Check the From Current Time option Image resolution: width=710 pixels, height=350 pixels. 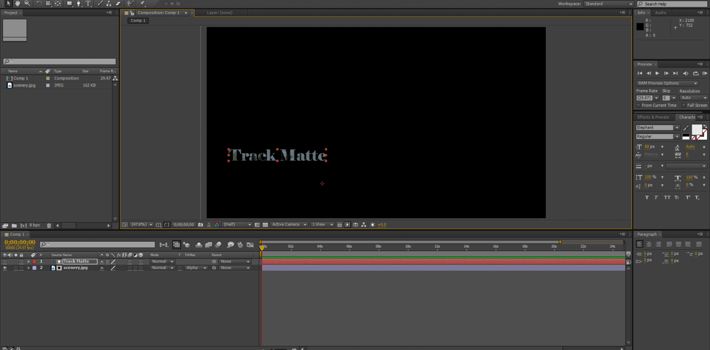click(638, 105)
